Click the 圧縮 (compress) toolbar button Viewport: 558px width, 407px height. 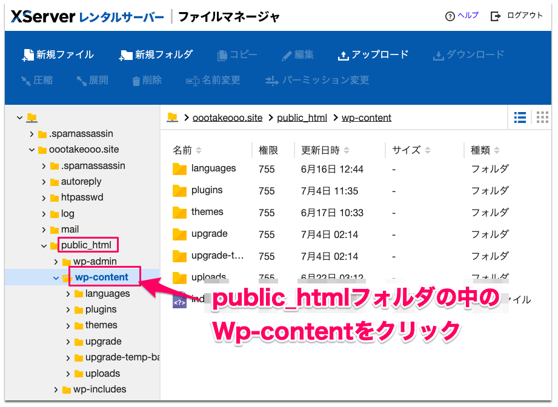[x=36, y=80]
